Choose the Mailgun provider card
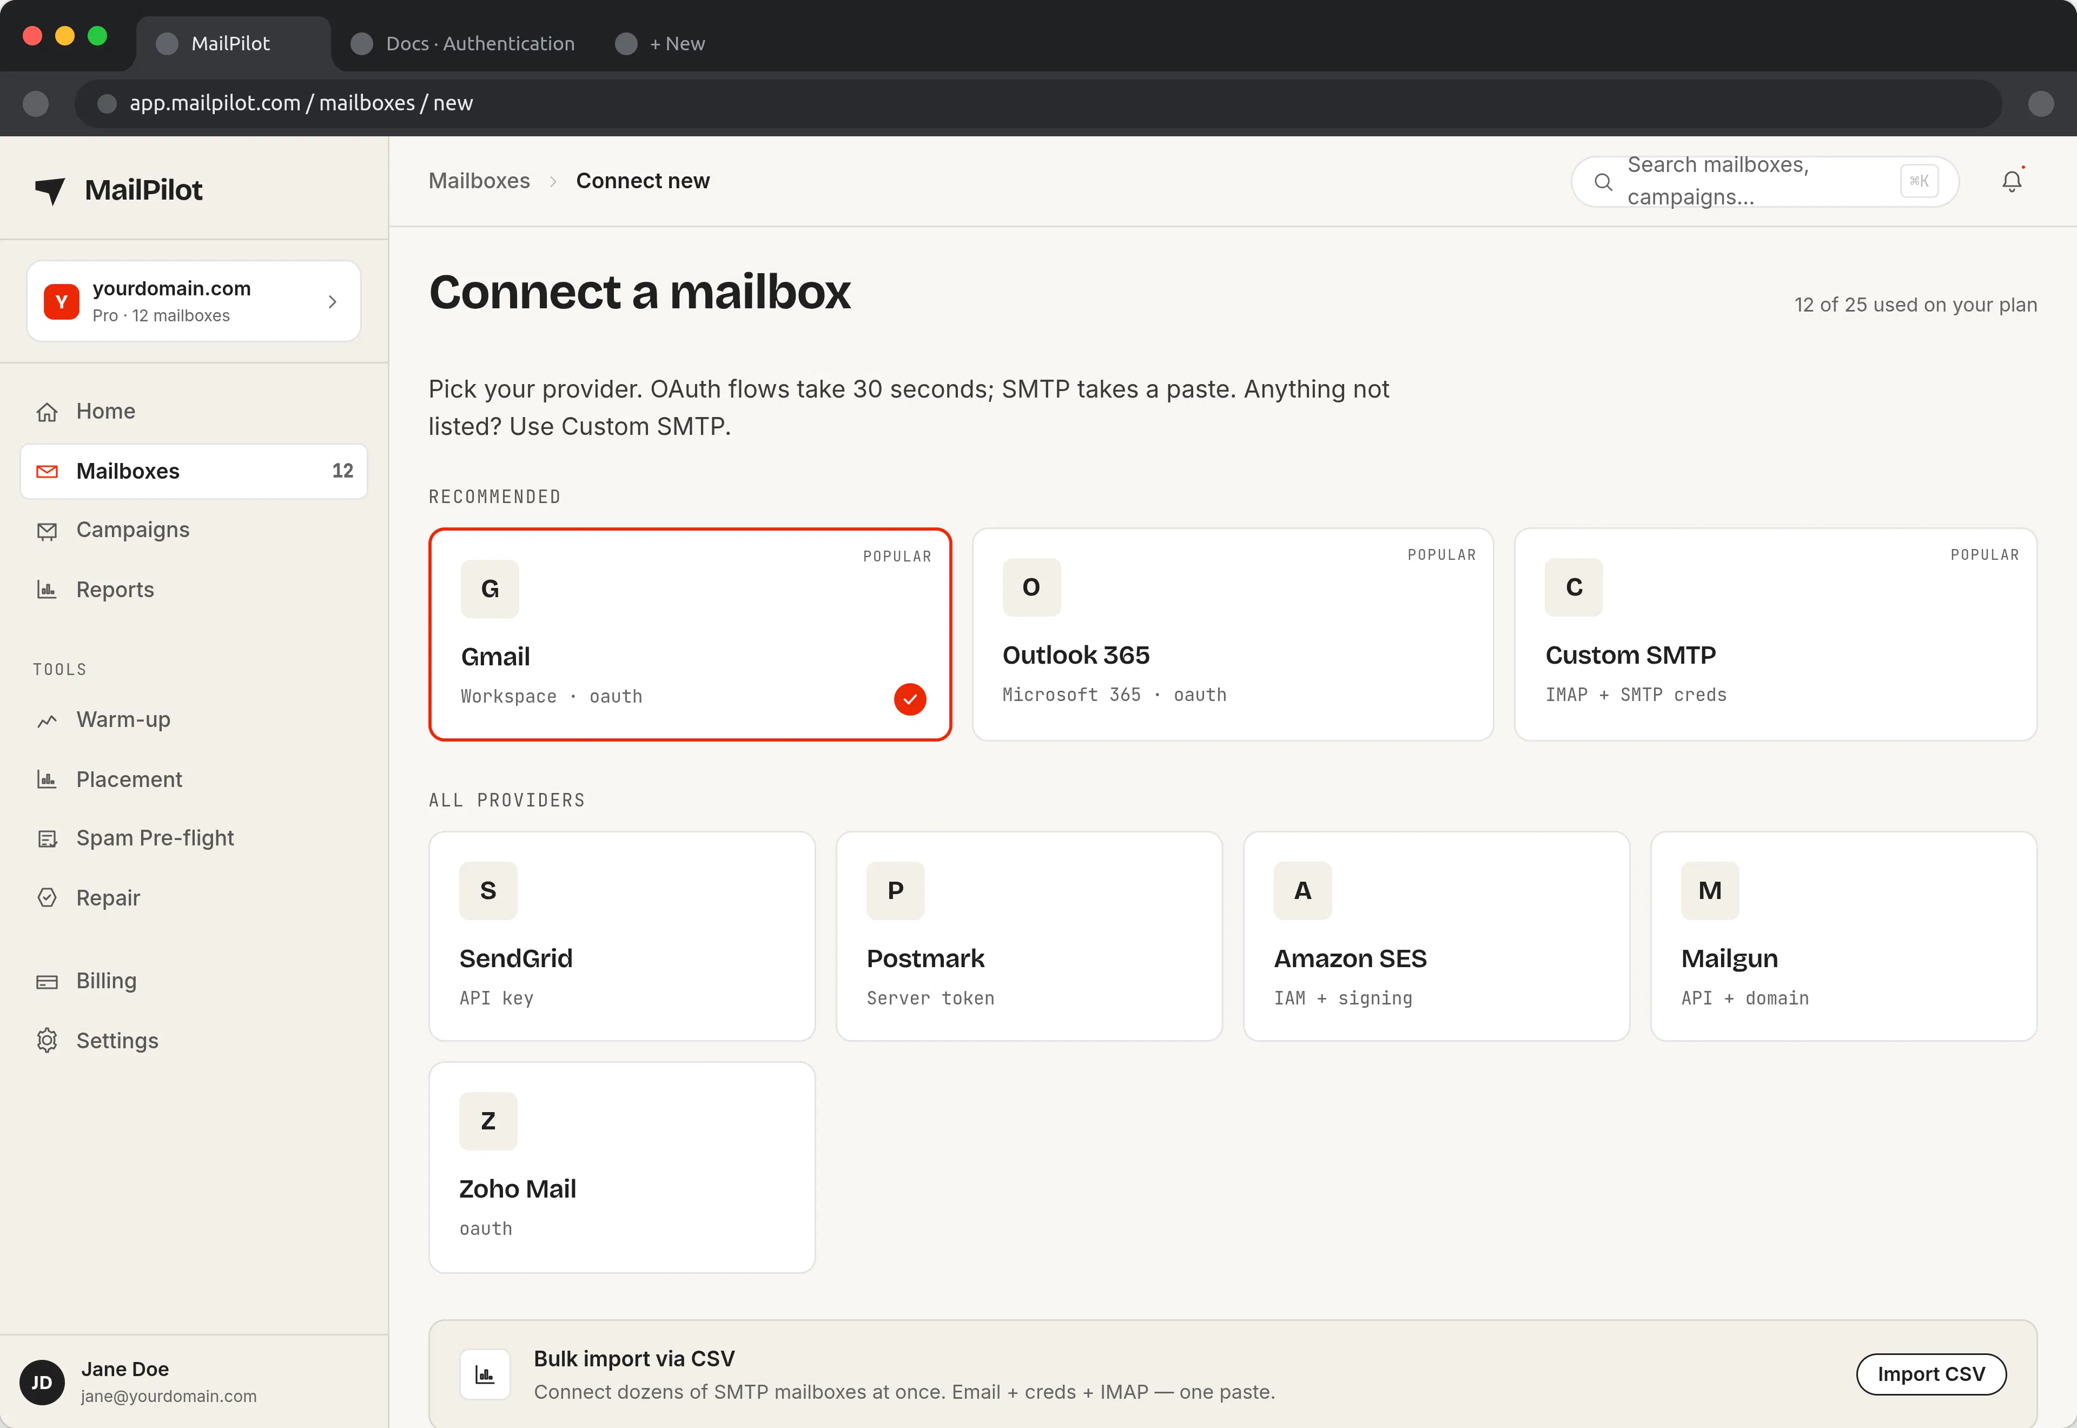Image resolution: width=2077 pixels, height=1428 pixels. coord(1843,936)
